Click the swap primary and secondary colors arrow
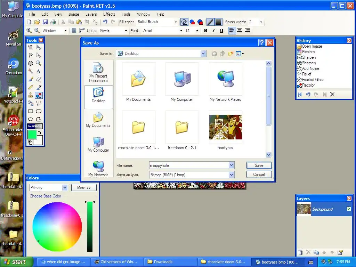The image size is (356, 267). [40, 132]
